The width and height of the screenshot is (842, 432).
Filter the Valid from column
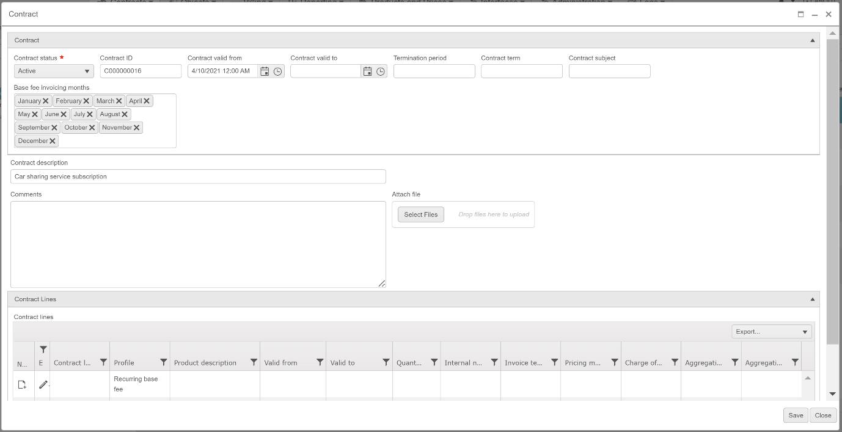point(320,362)
